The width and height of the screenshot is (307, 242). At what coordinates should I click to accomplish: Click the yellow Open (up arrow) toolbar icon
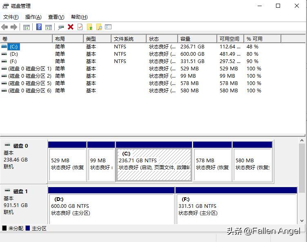90,27
